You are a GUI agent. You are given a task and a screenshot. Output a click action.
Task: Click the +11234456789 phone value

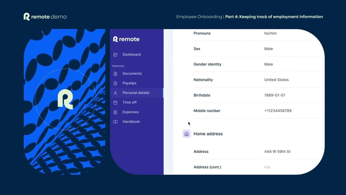[278, 110]
